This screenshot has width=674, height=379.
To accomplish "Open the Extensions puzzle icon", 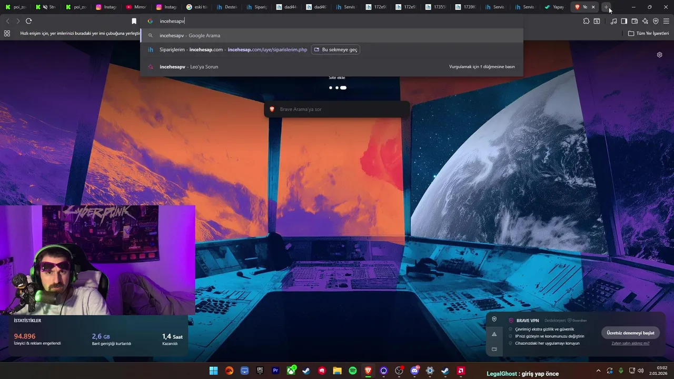I will pos(586,21).
